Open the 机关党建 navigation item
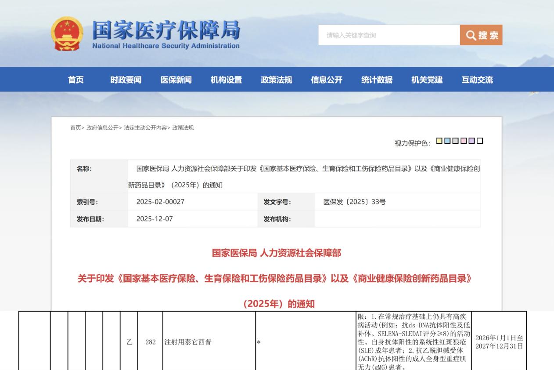554x370 pixels. click(x=427, y=80)
